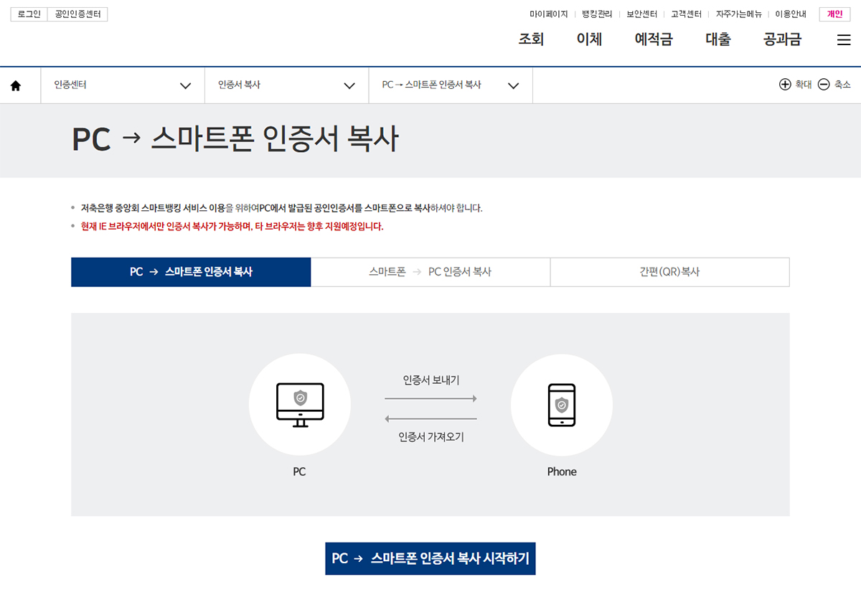Open the PC→스마트폰 인증서 복사 dropdown
Image resolution: width=861 pixels, height=592 pixels.
(x=513, y=85)
